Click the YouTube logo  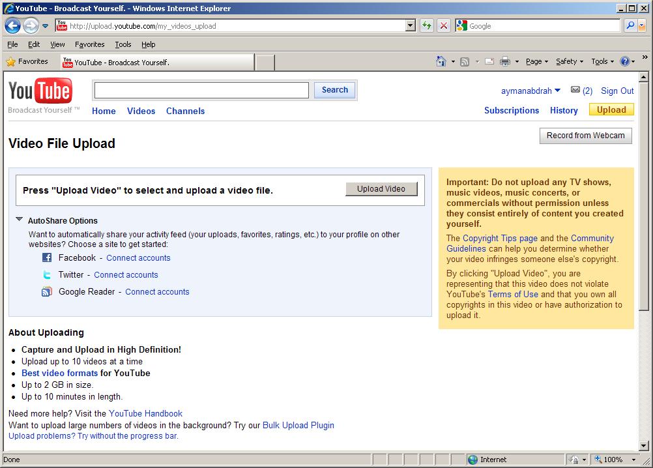40,91
